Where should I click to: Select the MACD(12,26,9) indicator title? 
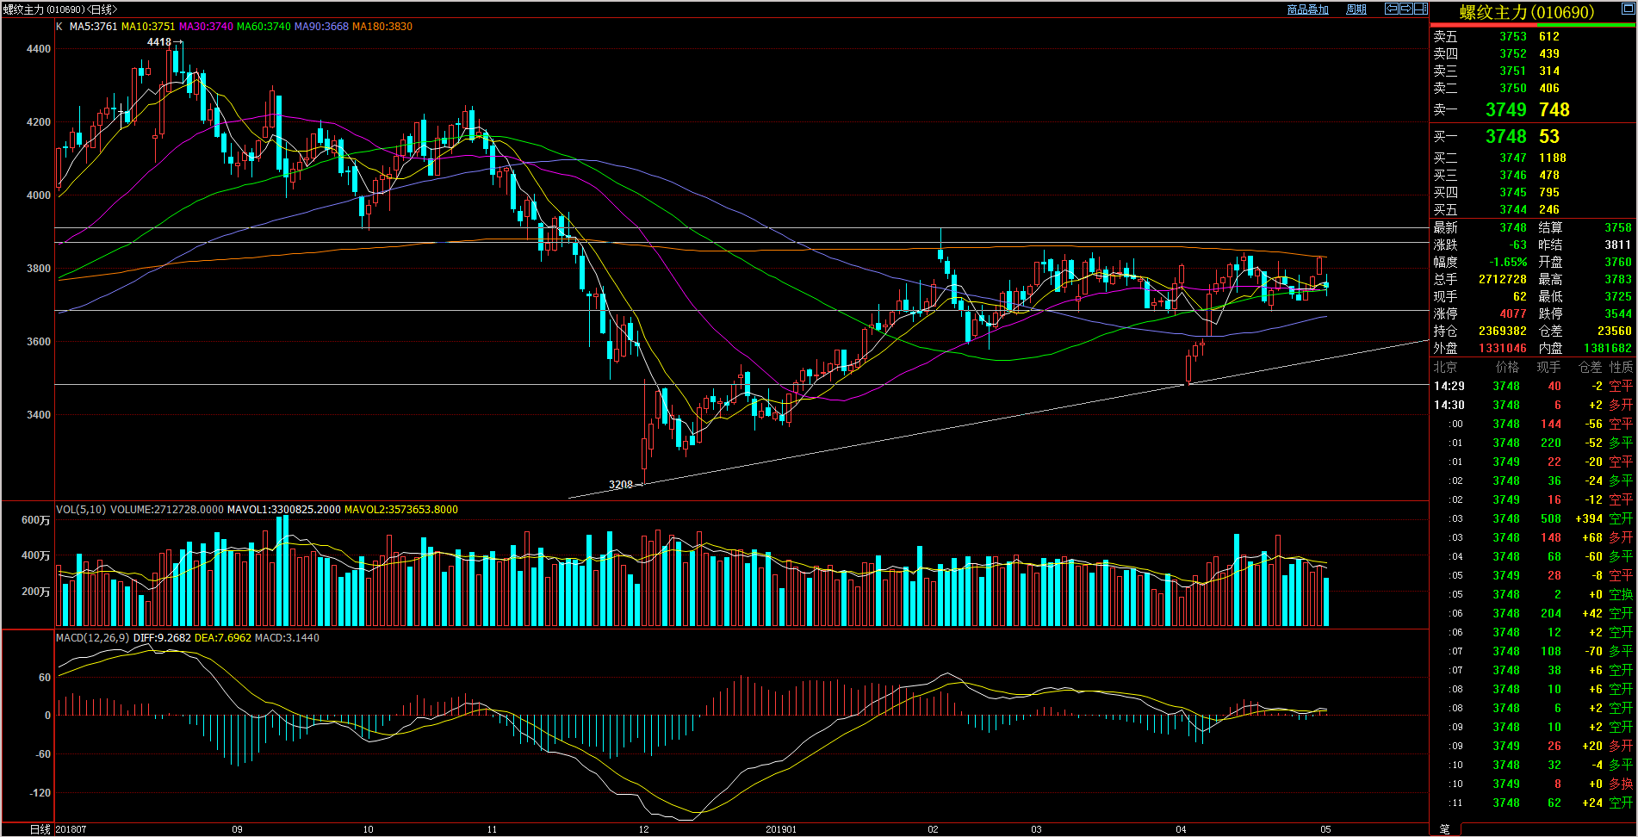[x=92, y=638]
